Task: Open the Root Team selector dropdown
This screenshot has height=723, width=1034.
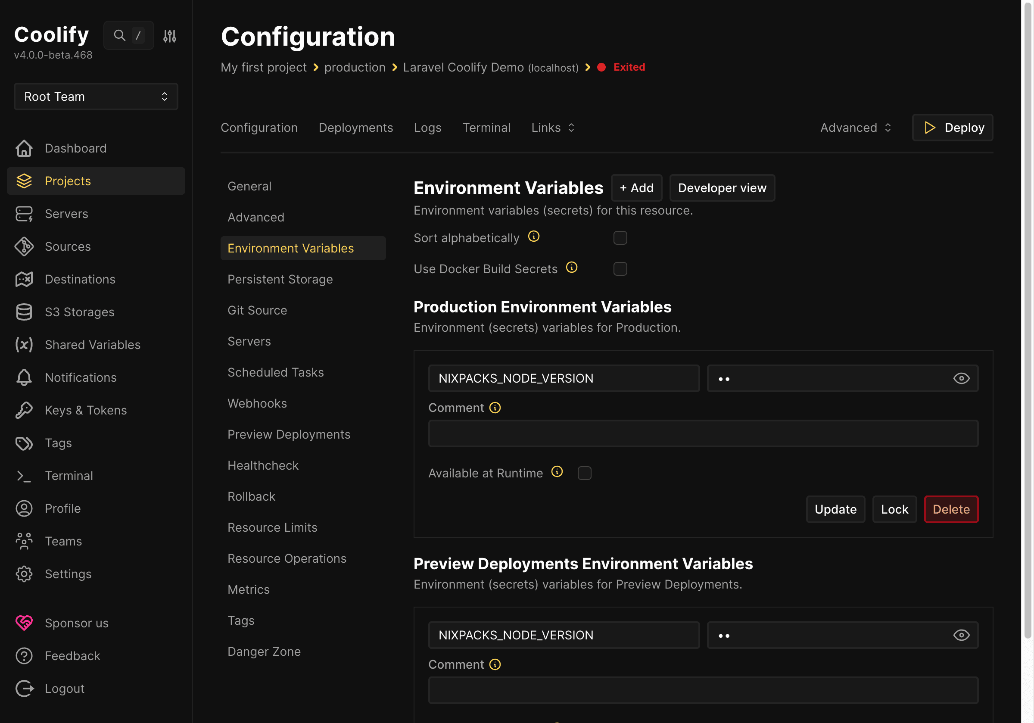Action: (x=96, y=97)
